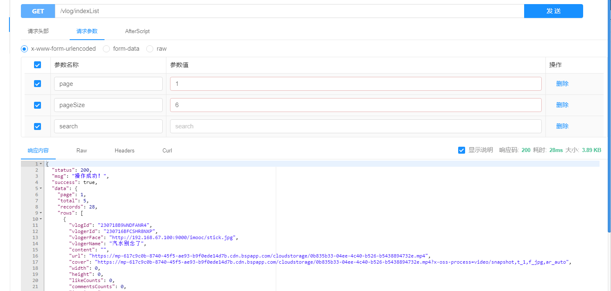Screen dimensions: 611x291
Task: Click the 参数值 column header
Action: [179, 65]
